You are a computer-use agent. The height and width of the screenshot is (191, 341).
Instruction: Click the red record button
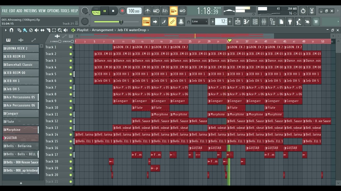pyautogui.click(x=122, y=11)
